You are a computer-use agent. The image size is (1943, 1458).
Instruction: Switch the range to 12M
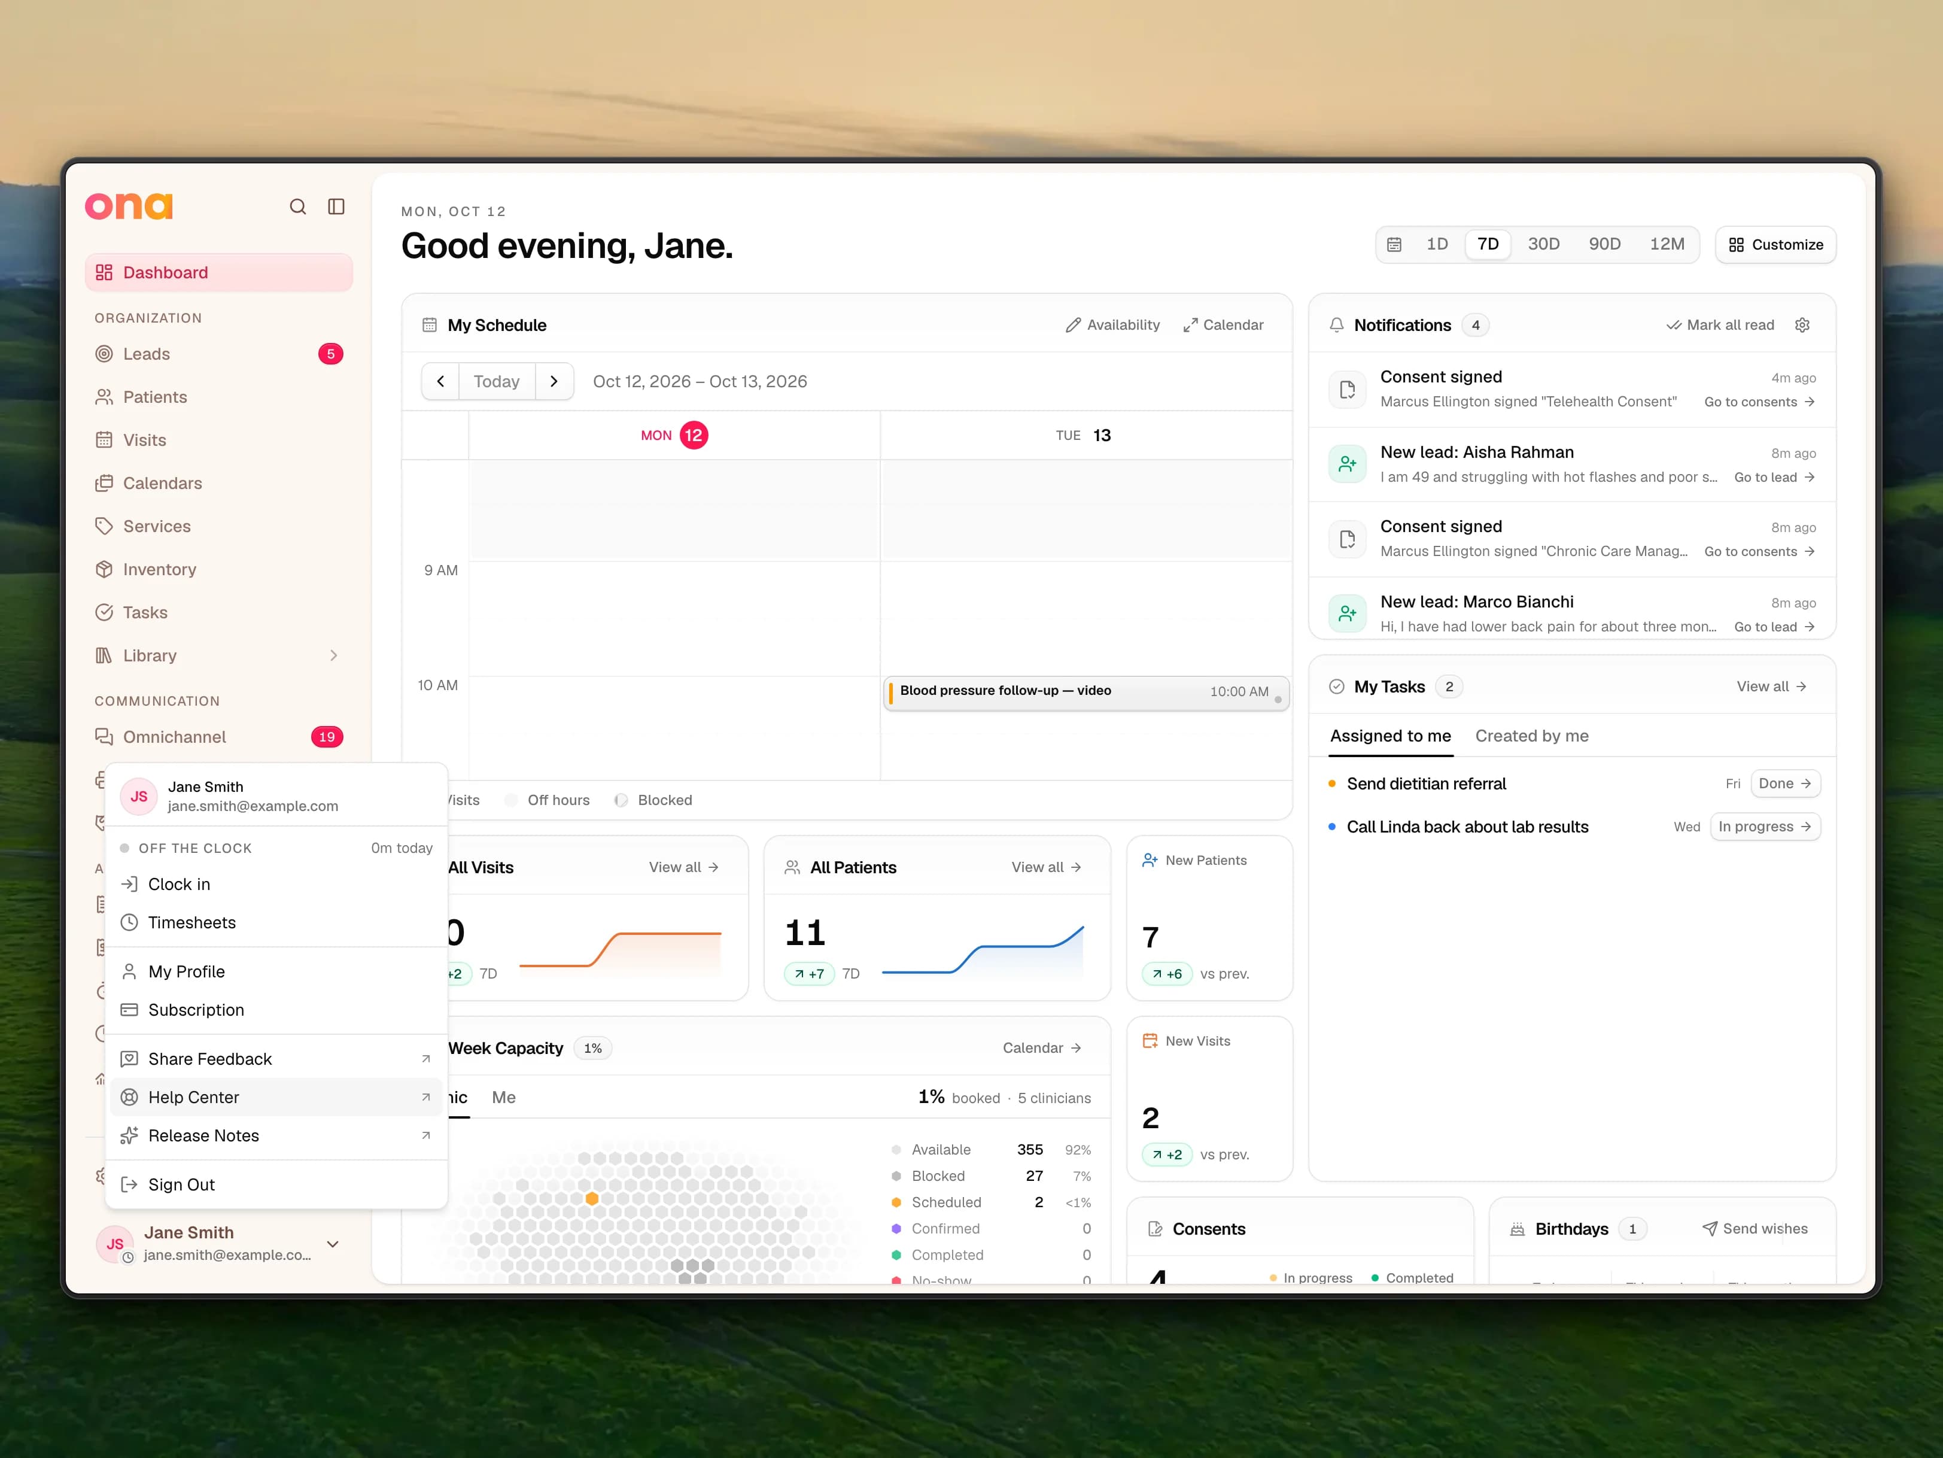coord(1667,244)
